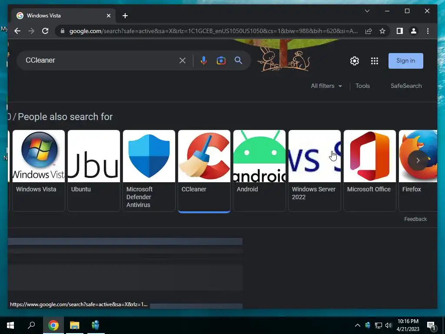
Task: Open the clock and calendar flyout
Action: pos(408,325)
